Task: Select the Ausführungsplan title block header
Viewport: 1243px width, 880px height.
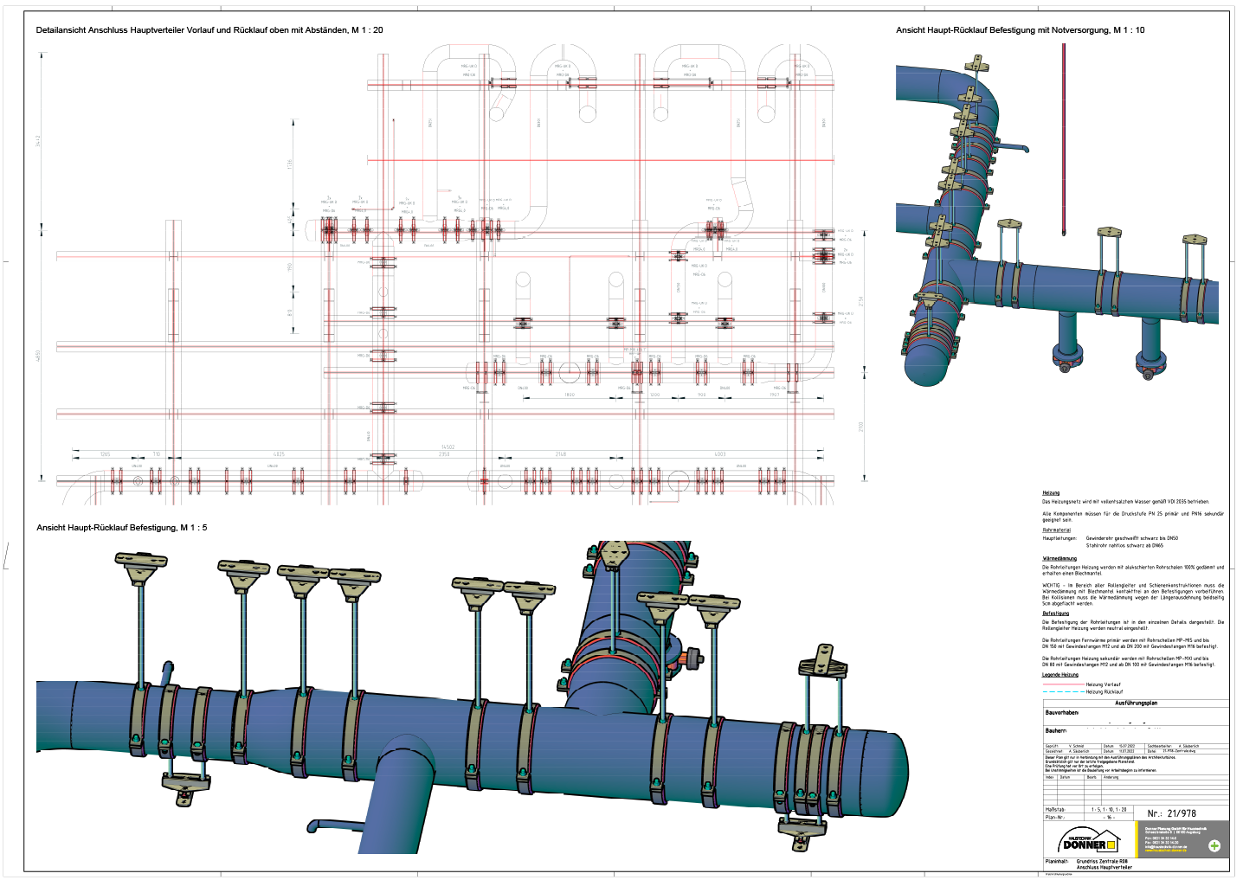Action: 1136,703
